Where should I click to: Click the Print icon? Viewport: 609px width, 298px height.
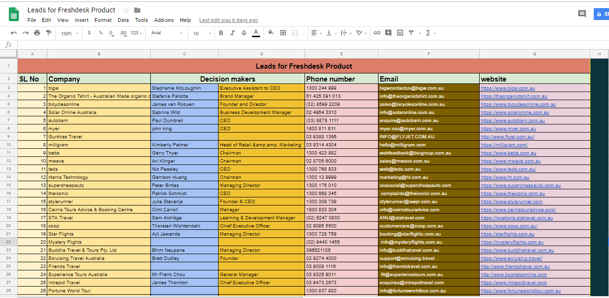tap(37, 33)
